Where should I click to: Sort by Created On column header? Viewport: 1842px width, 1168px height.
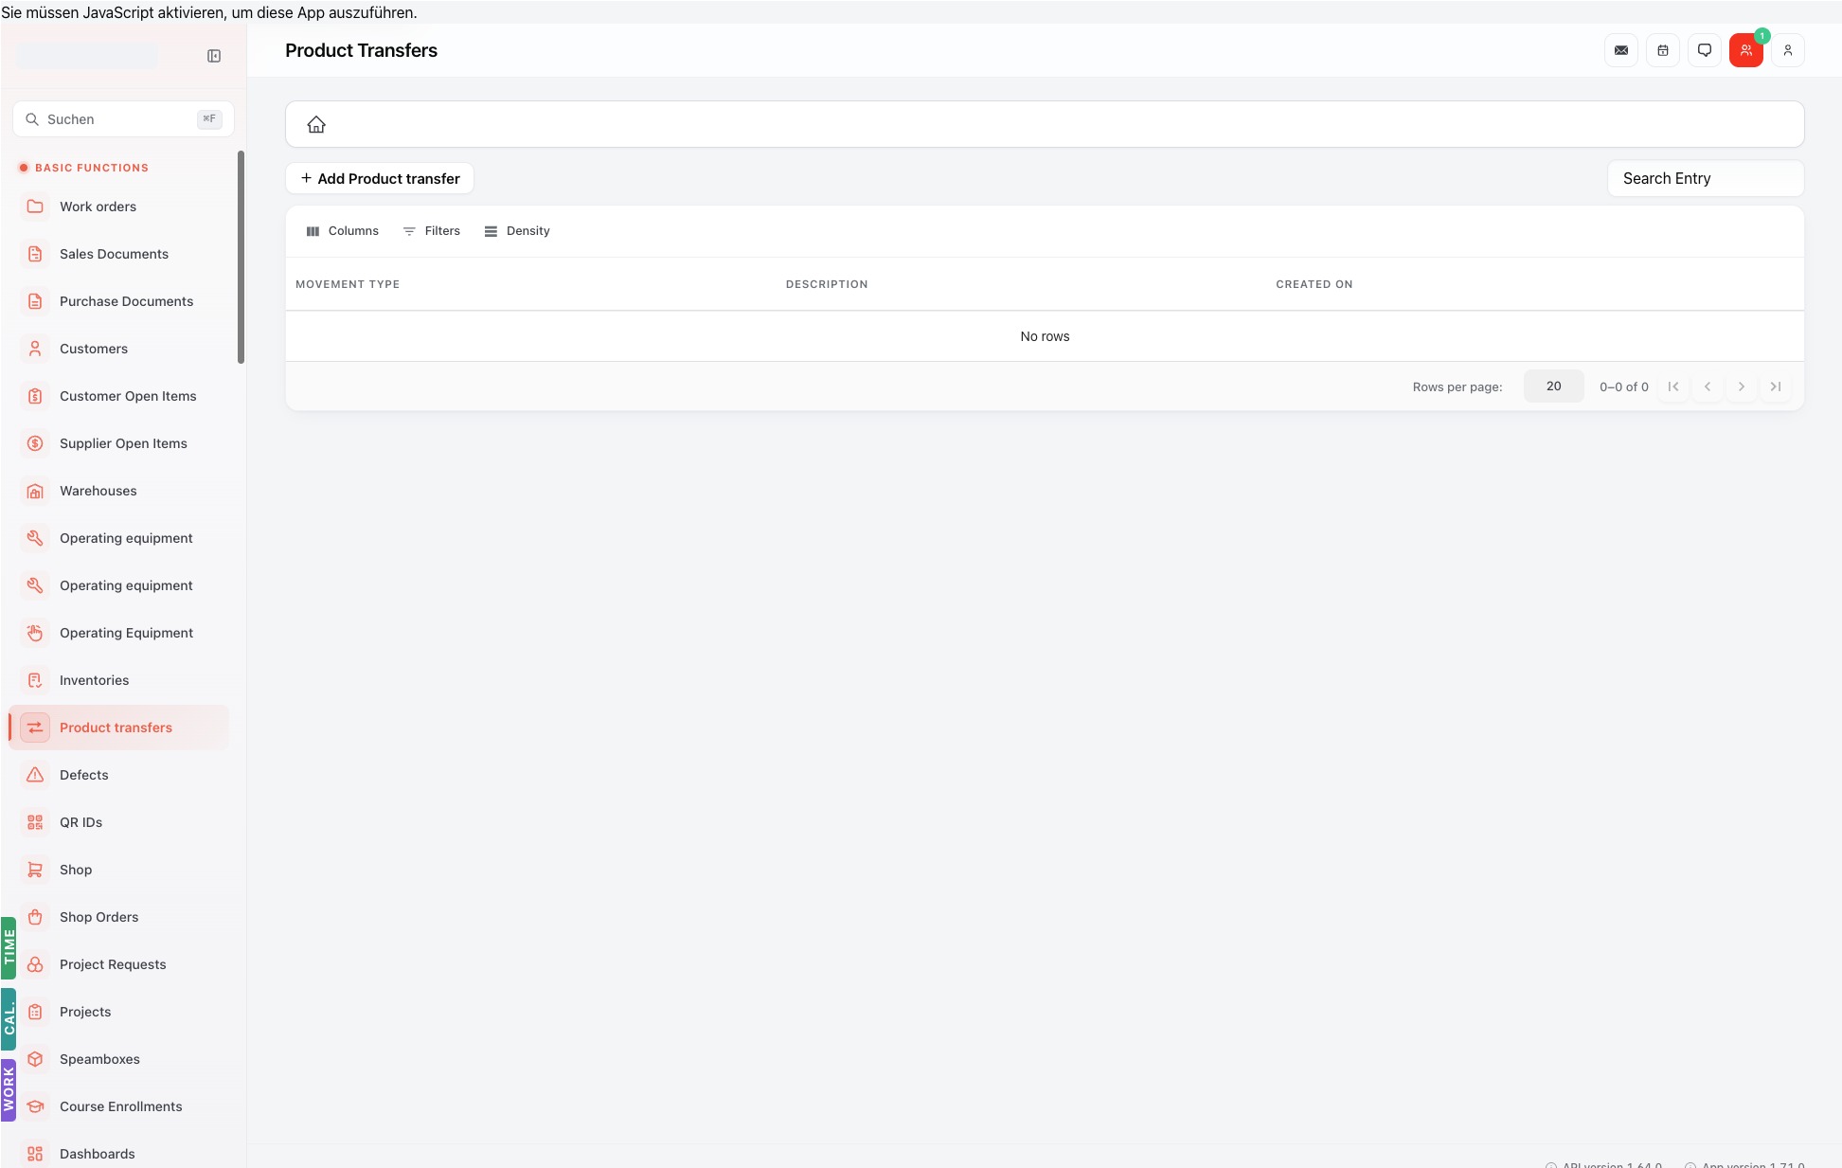coord(1314,284)
